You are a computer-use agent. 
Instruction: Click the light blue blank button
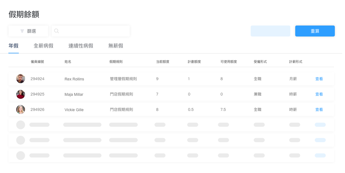(x=270, y=31)
